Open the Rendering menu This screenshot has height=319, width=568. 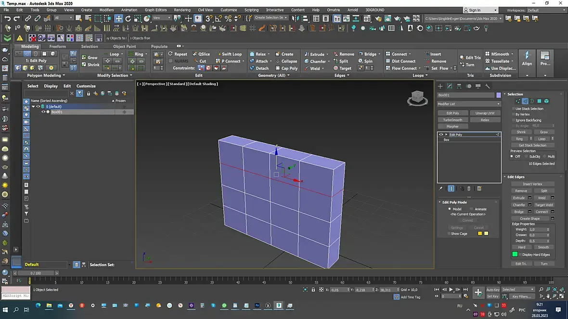(x=182, y=10)
